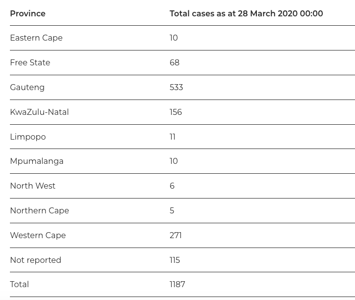Click the Province column header
Image resolution: width=355 pixels, height=300 pixels.
click(x=28, y=14)
